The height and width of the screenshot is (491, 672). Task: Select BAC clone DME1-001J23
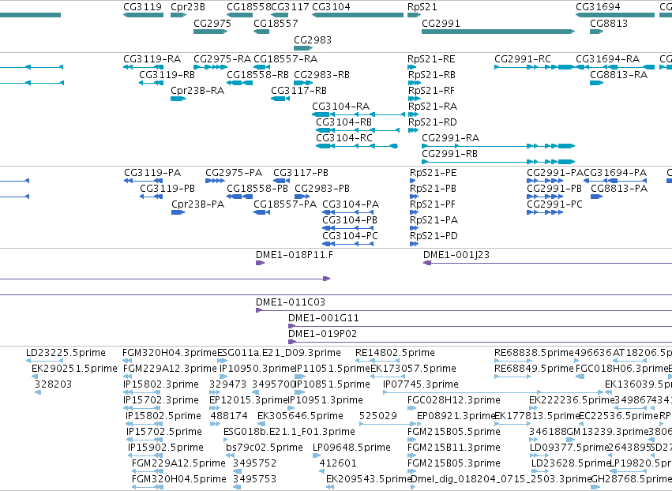tap(547, 263)
